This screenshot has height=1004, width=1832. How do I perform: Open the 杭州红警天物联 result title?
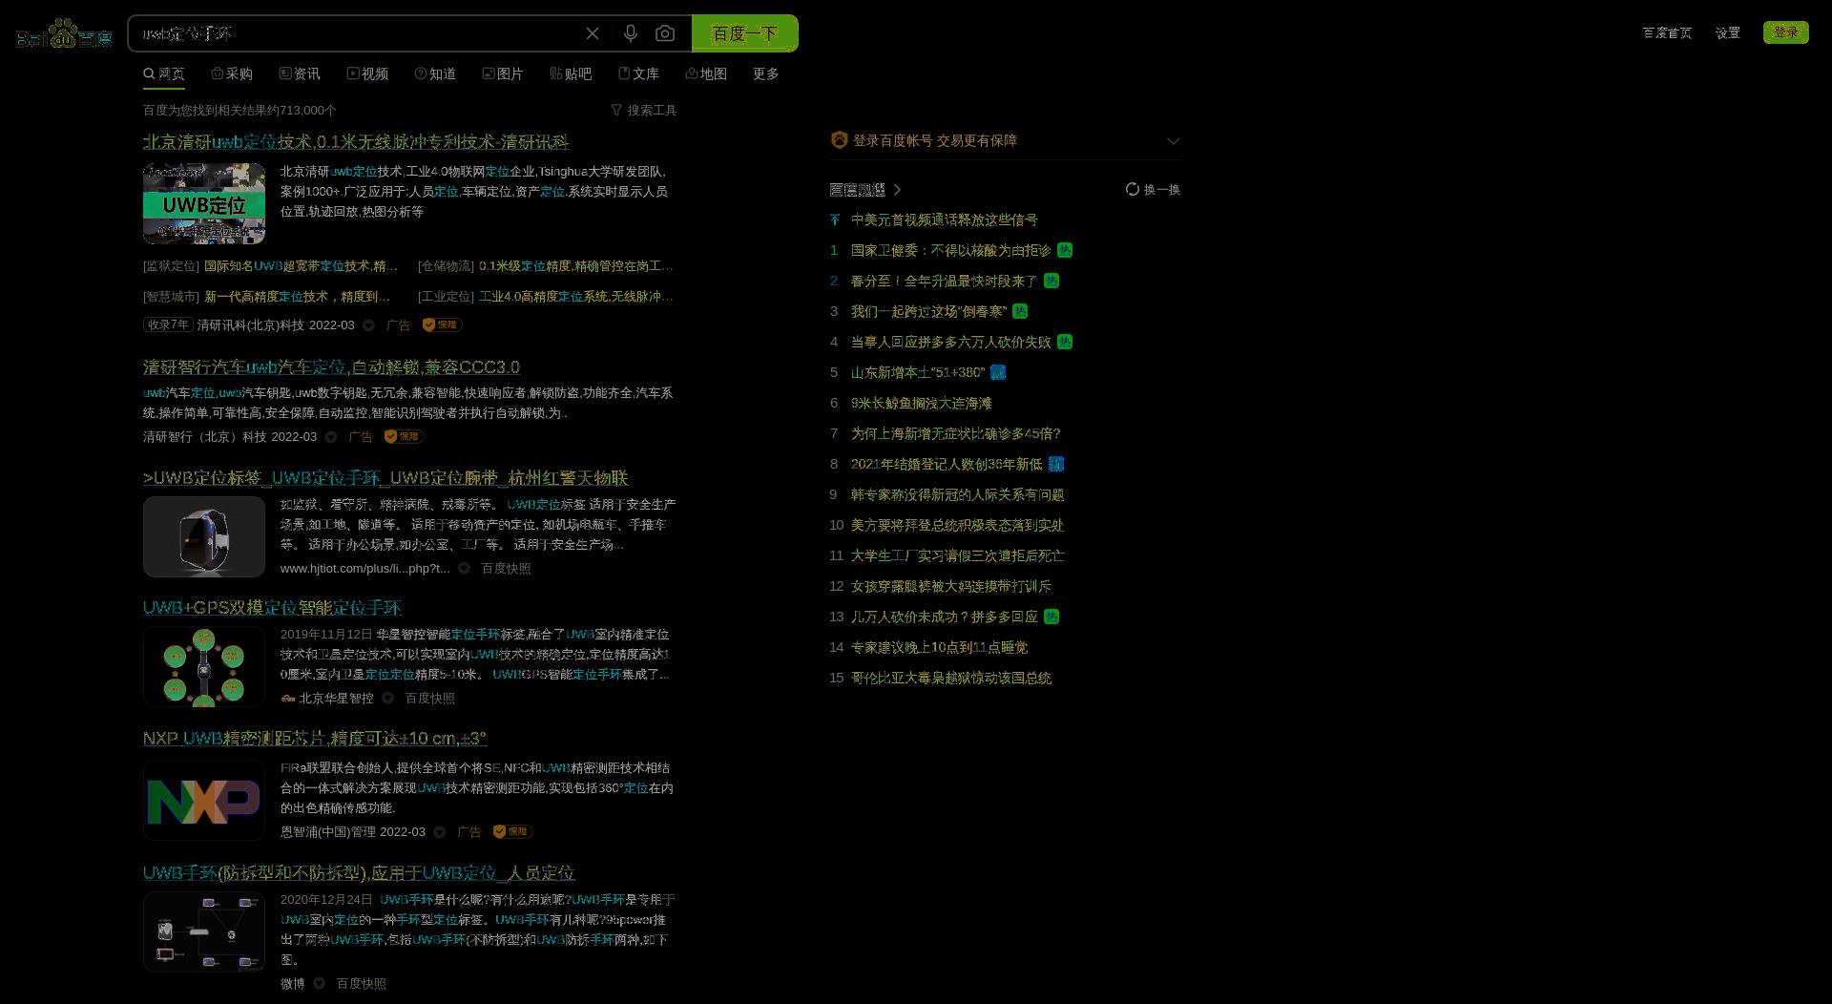(x=385, y=478)
